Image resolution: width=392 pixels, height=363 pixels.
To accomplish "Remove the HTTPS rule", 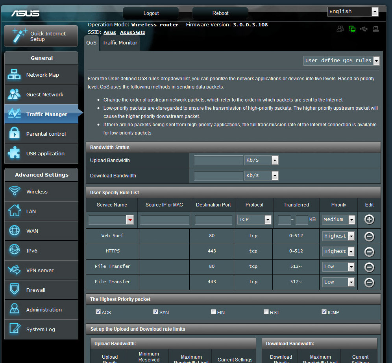I will [x=369, y=252].
